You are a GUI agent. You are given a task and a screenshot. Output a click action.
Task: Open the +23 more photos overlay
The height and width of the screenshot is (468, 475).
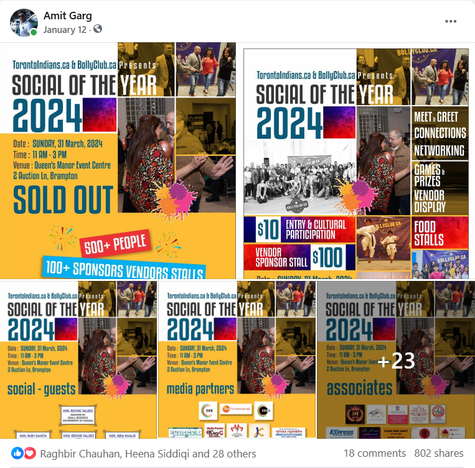coord(396,360)
